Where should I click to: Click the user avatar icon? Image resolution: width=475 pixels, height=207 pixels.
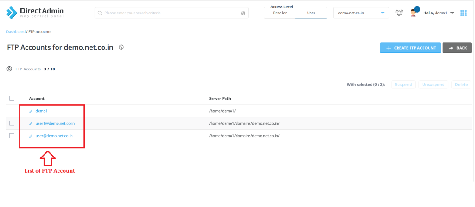[x=413, y=13]
